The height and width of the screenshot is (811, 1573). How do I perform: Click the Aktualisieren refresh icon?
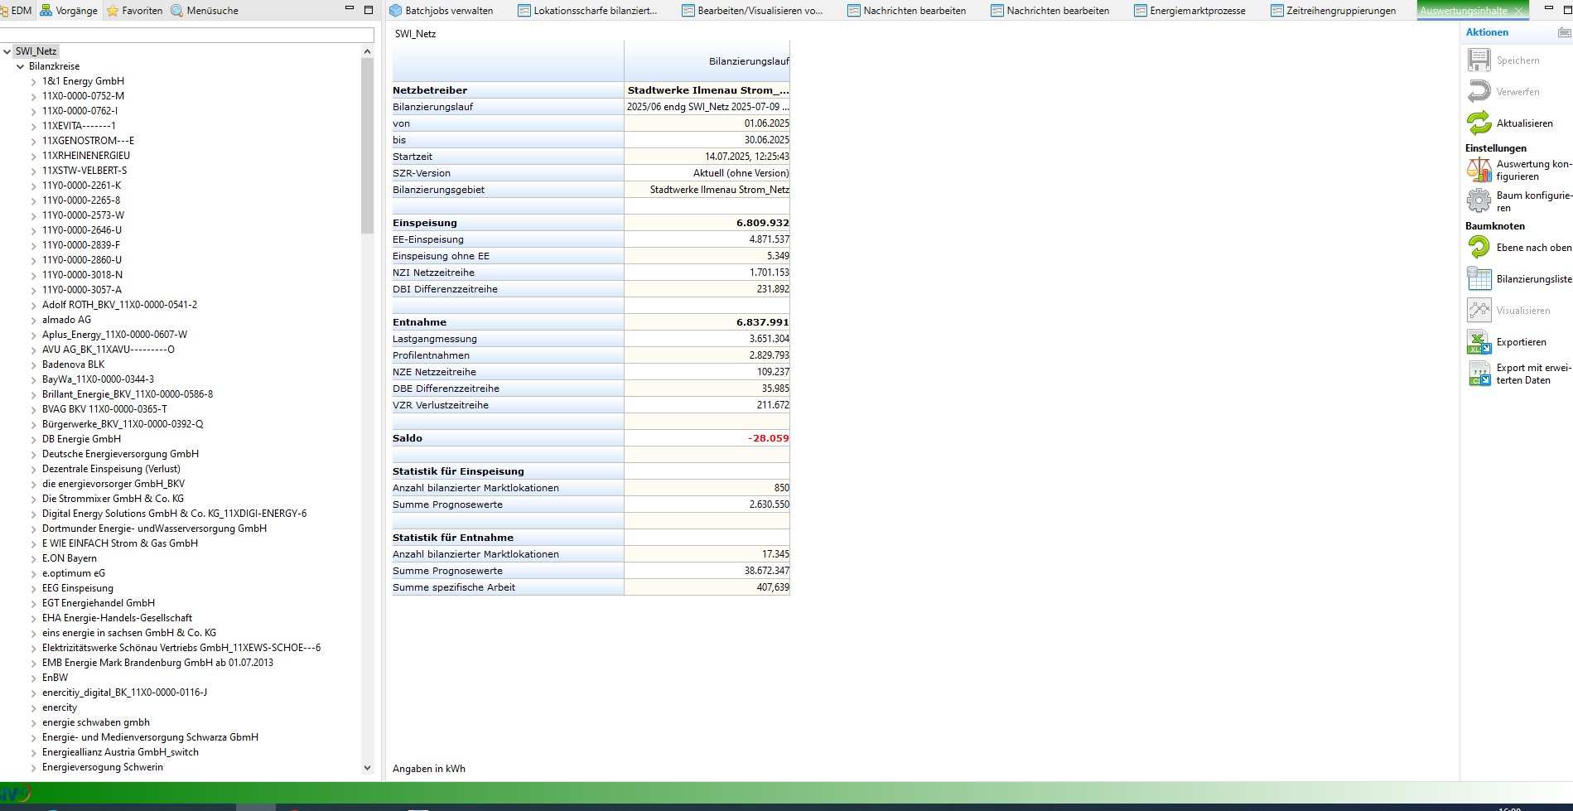pyautogui.click(x=1479, y=123)
